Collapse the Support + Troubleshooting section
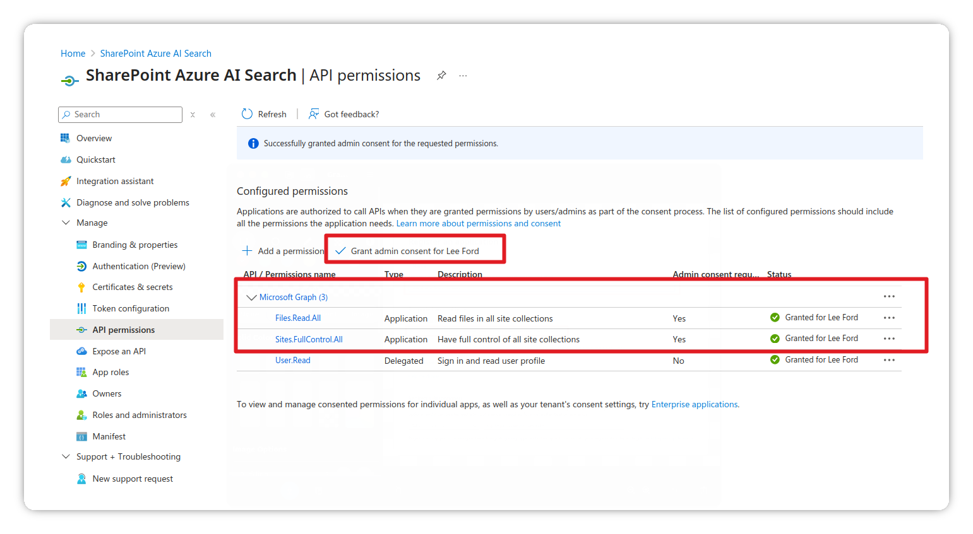The width and height of the screenshot is (973, 534). coord(66,456)
